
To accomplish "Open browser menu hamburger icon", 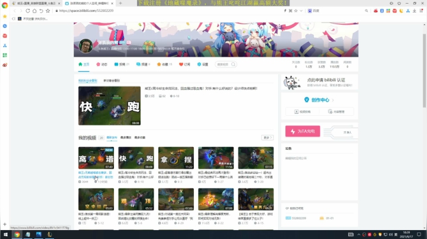I will (x=421, y=11).
